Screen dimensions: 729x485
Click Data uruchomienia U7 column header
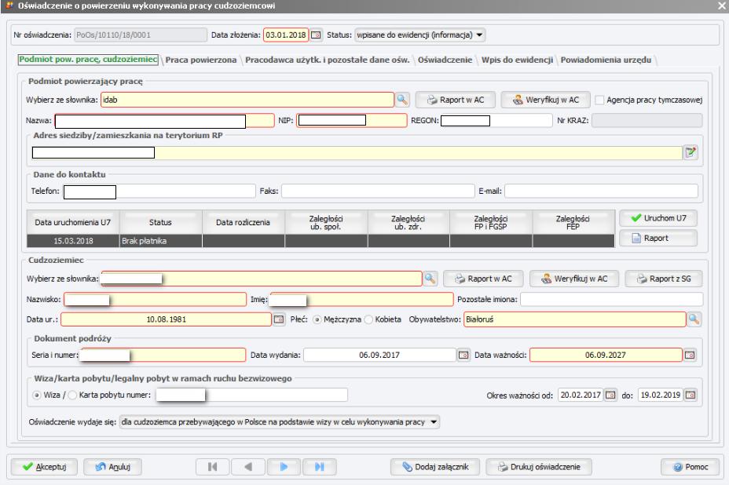73,223
